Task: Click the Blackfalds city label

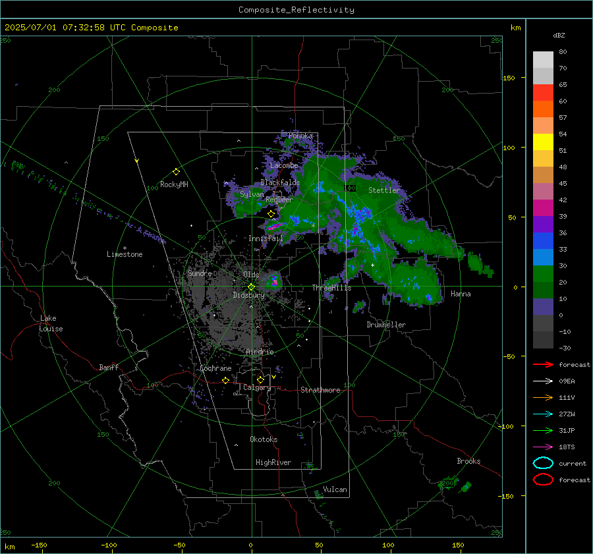Action: (x=280, y=182)
